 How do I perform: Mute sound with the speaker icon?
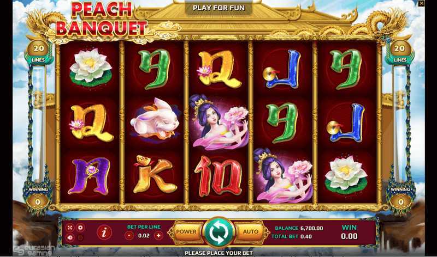point(70,237)
